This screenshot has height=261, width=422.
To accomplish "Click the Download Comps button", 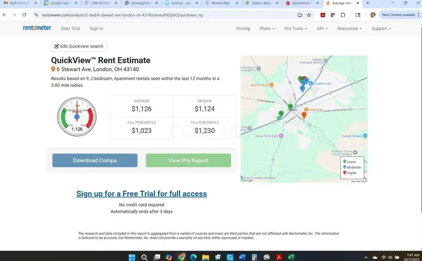I will (x=95, y=161).
